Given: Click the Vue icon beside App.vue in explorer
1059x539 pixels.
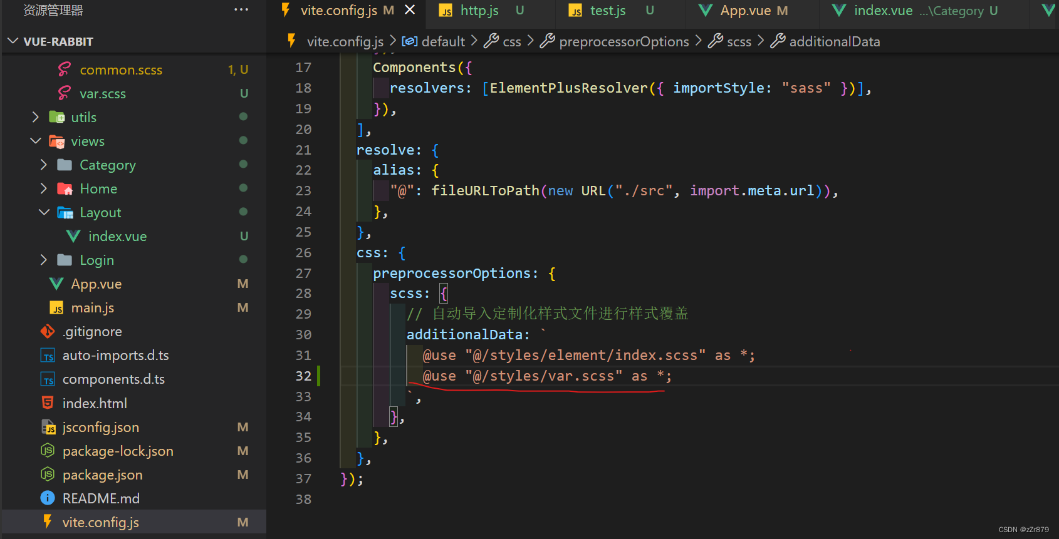Looking at the screenshot, I should click(56, 284).
